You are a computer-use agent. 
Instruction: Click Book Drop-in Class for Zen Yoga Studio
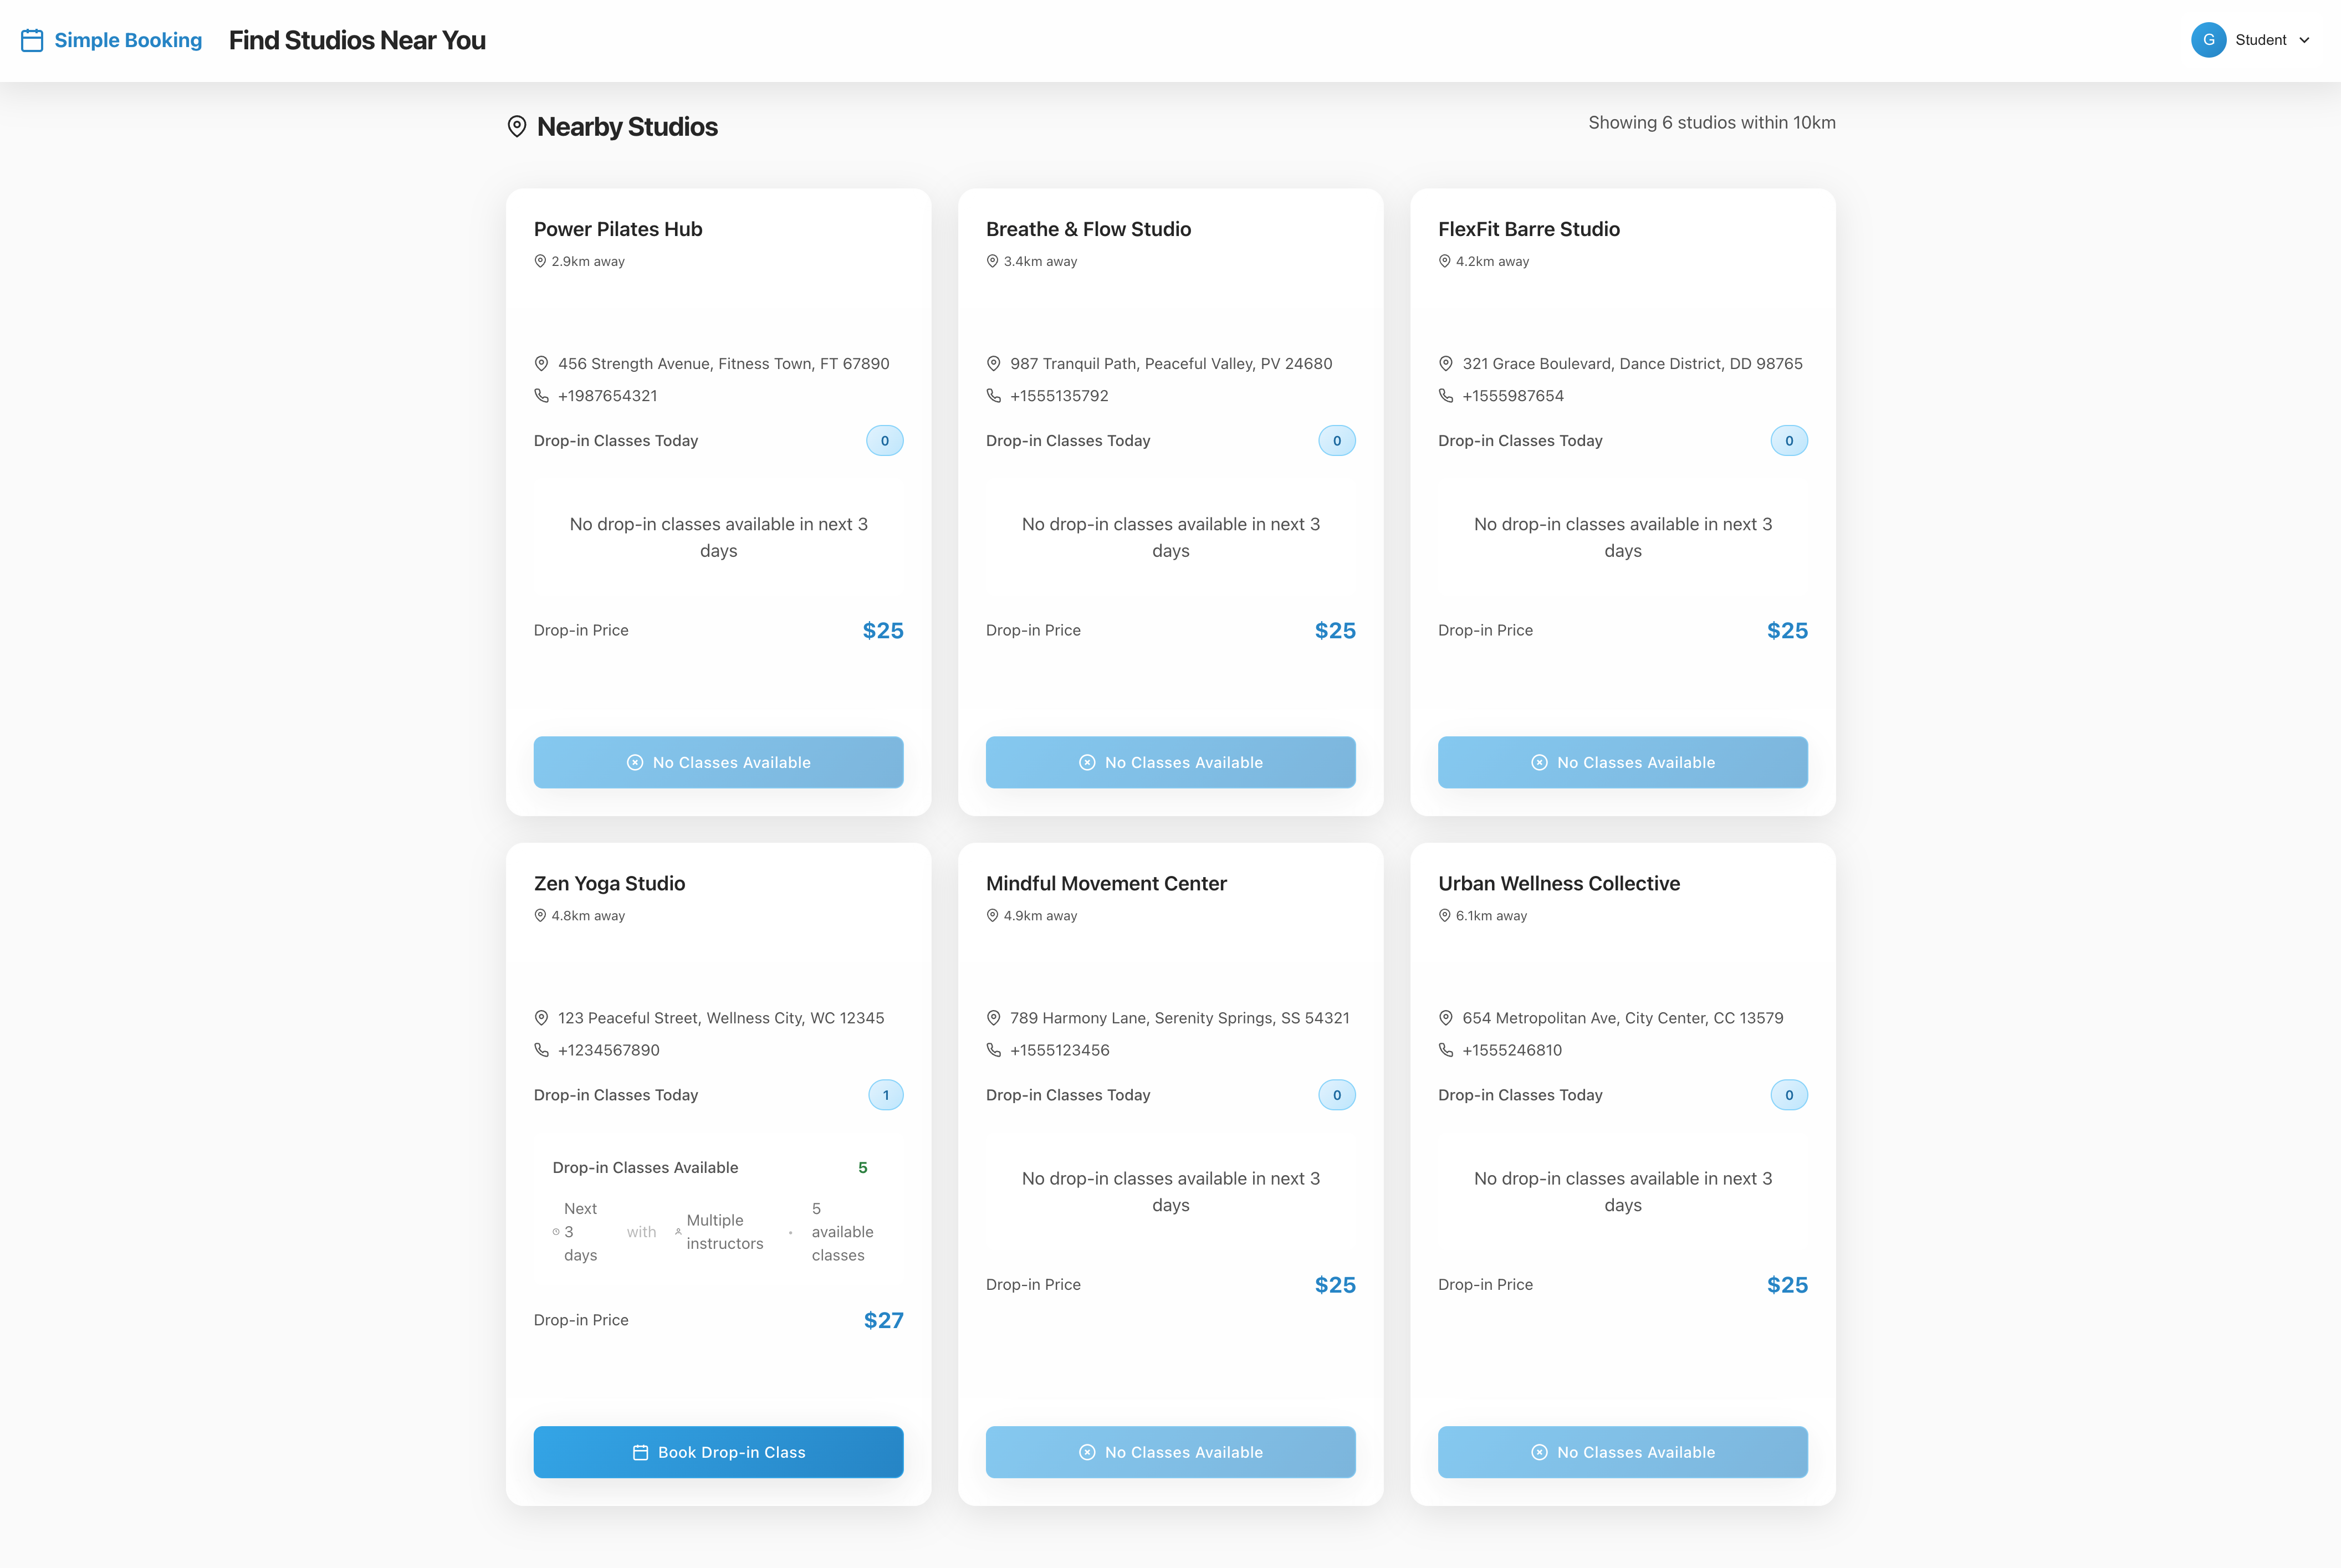[718, 1452]
